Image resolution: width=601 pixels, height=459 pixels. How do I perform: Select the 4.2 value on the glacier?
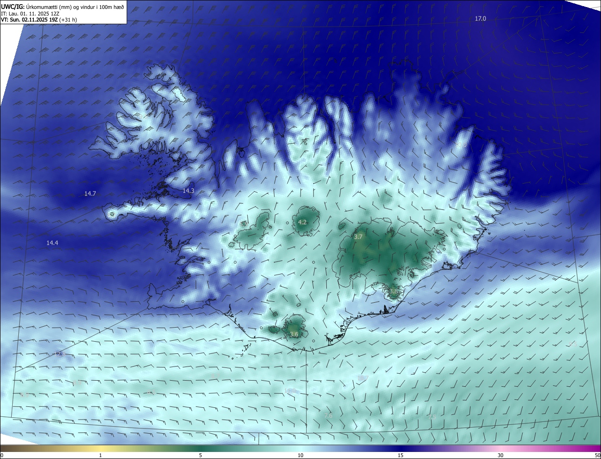tap(302, 222)
